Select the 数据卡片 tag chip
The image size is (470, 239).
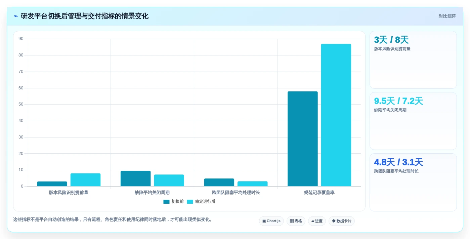click(342, 221)
